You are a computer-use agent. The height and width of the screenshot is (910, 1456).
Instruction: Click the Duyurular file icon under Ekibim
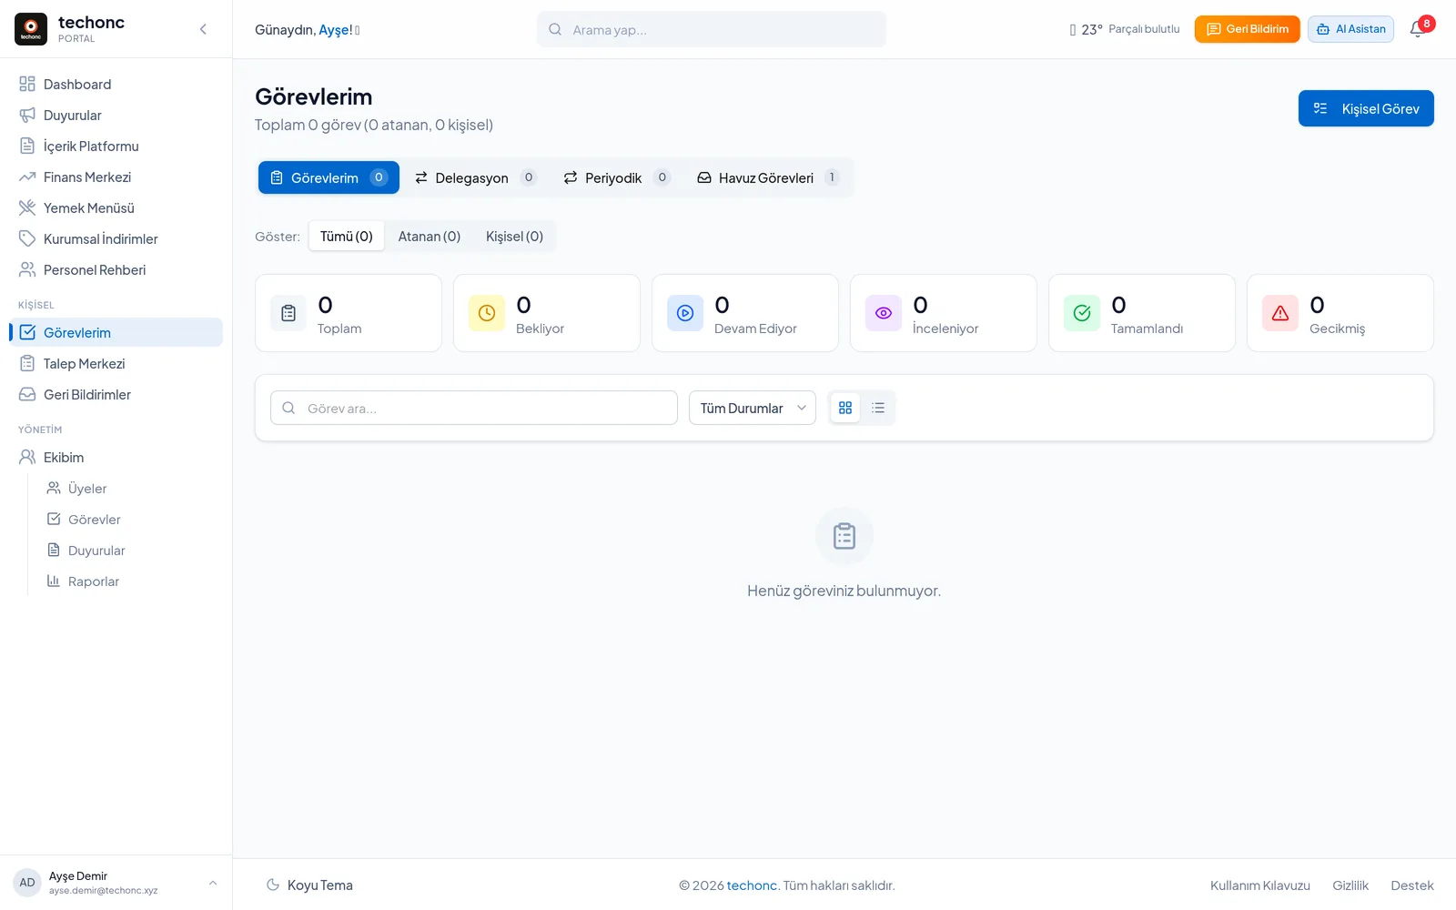coord(54,551)
